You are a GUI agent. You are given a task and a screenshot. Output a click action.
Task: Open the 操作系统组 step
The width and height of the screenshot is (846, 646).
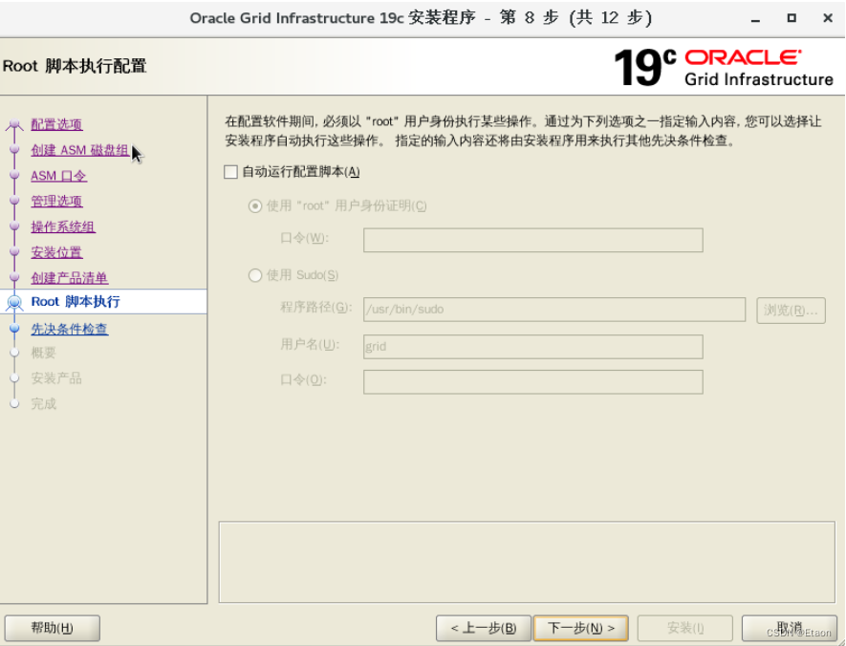63,227
